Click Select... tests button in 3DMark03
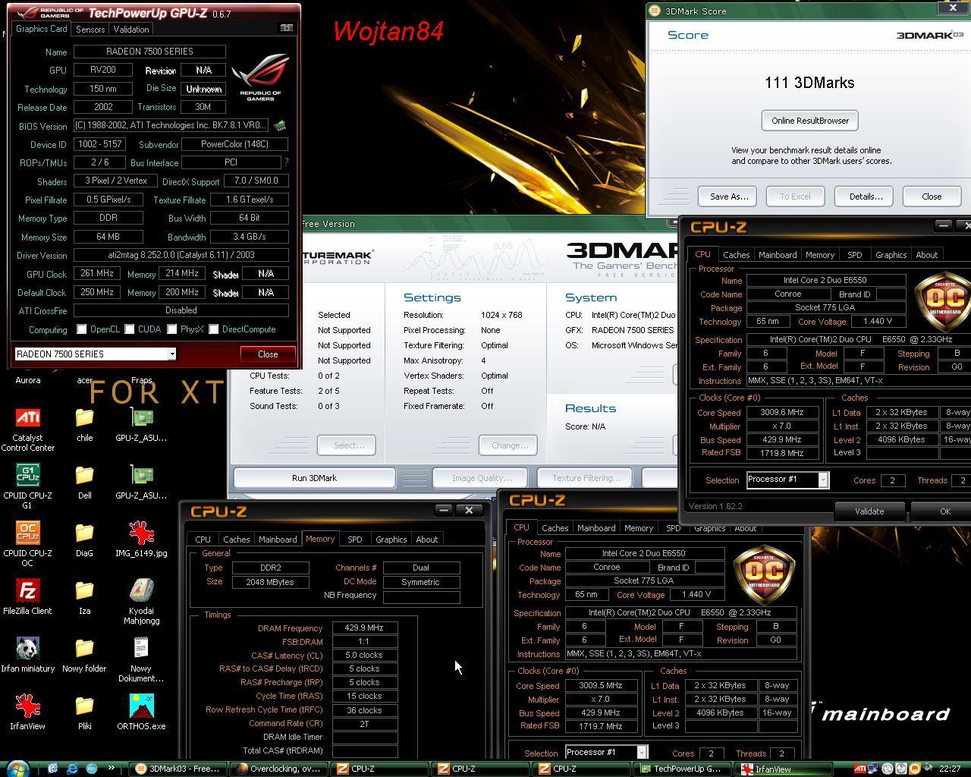The image size is (971, 777). click(348, 445)
